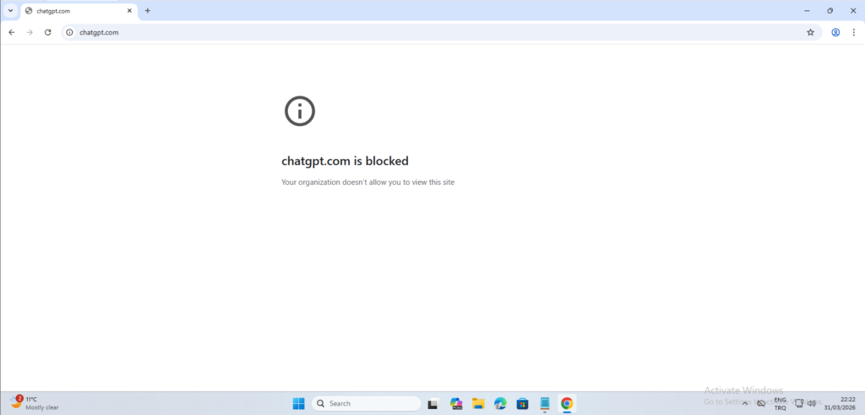Open Chrome's three-dot menu
Viewport: 865px width, 415px height.
pos(854,32)
